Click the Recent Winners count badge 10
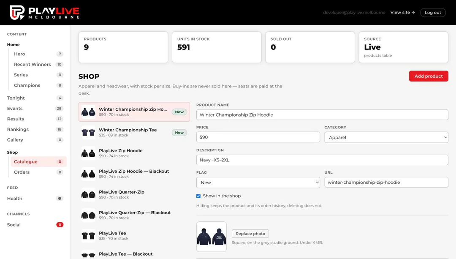The height and width of the screenshot is (259, 456). (60, 64)
